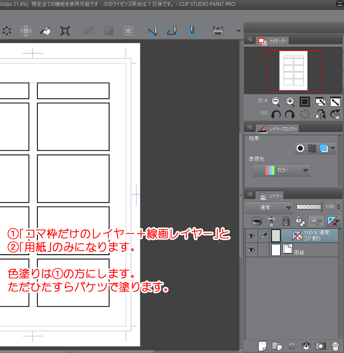Image resolution: width=344 pixels, height=353 pixels.
Task: Open the ruler display range dropdown
Action: 333,221
